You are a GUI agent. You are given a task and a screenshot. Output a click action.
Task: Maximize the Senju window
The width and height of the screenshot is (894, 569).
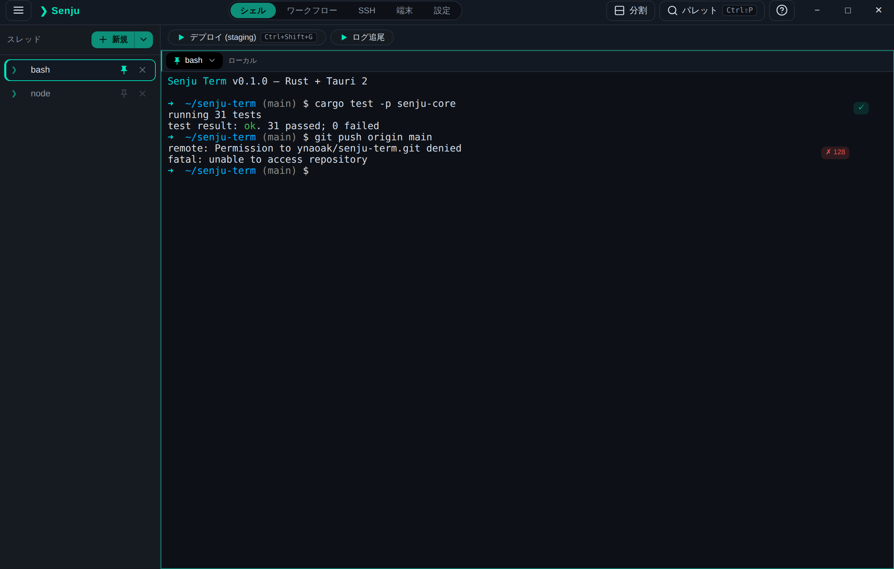(848, 10)
